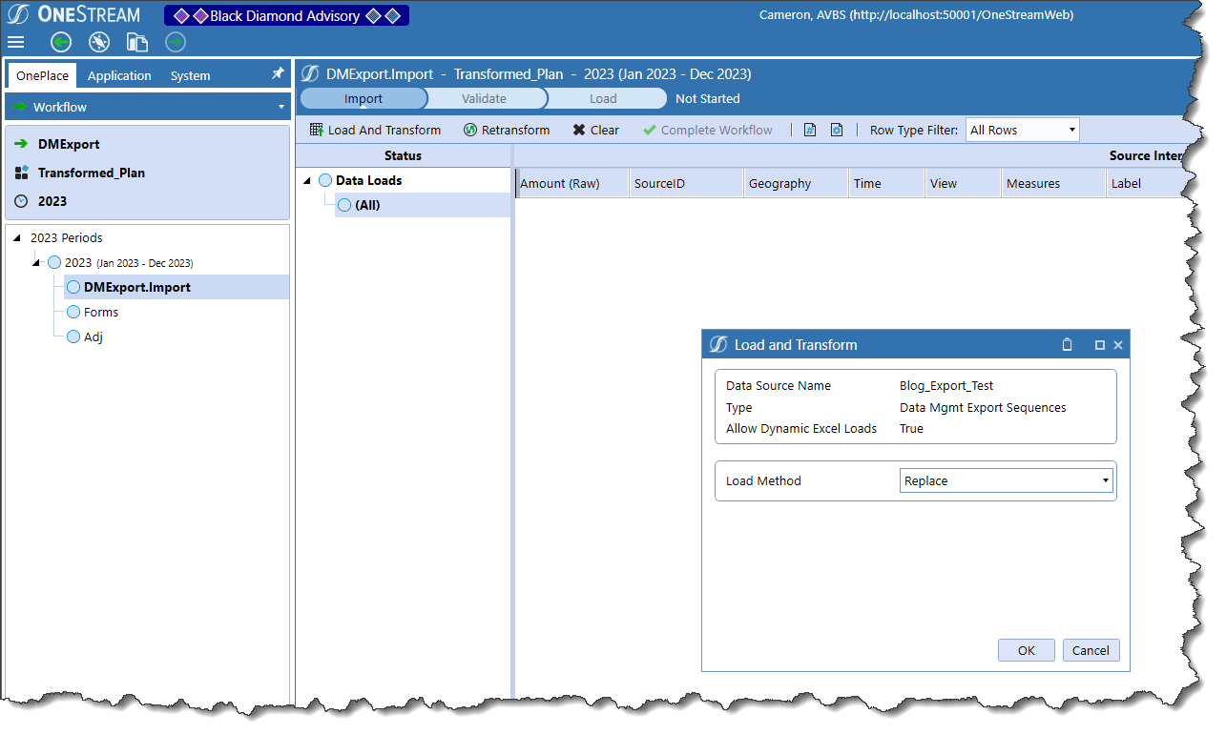Switch to the Application tab

click(119, 75)
